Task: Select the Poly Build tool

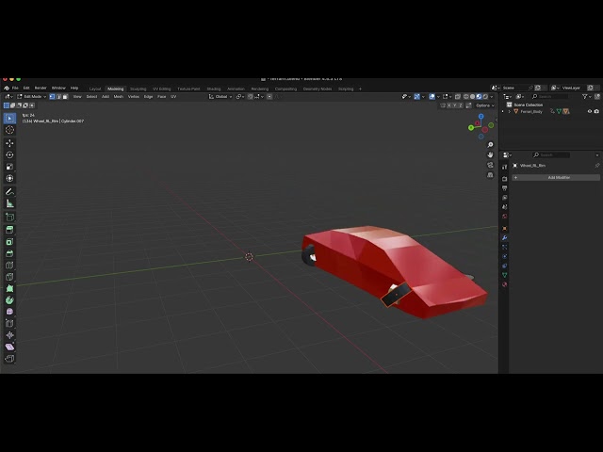Action: pos(9,288)
